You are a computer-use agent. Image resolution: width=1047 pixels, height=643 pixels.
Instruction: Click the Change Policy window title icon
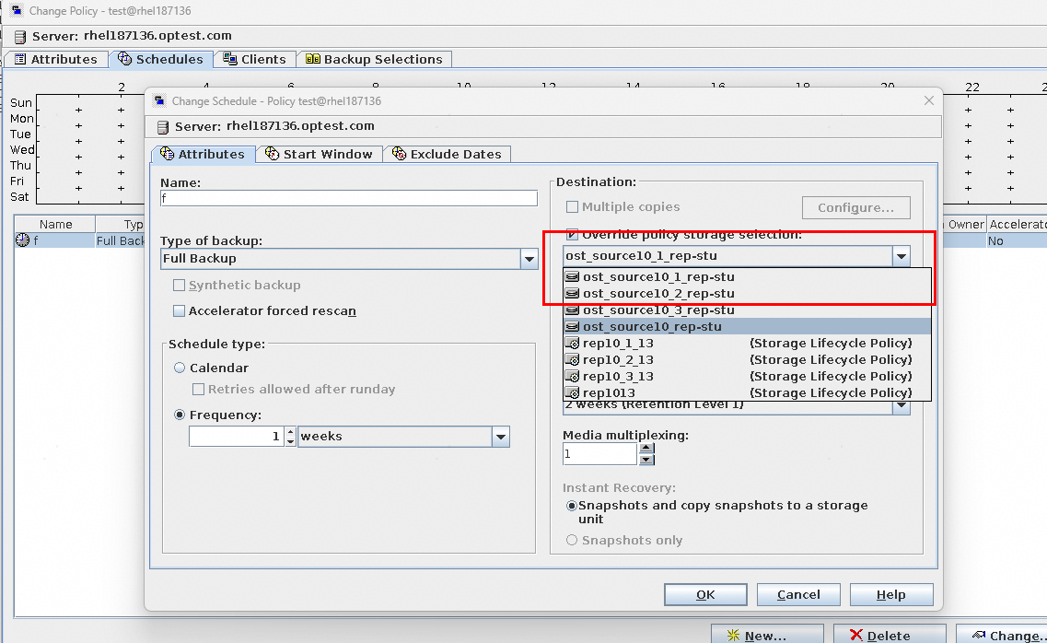17,11
